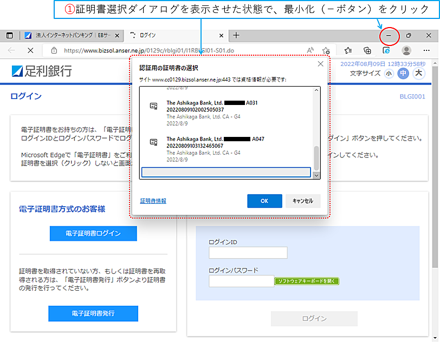Click inside the ログインID input field

click(x=248, y=252)
